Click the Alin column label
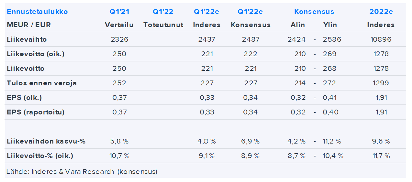 [x=297, y=25]
